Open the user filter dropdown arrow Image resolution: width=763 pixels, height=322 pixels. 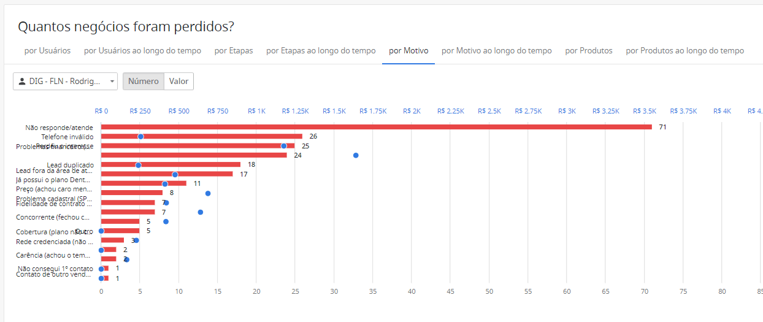(112, 81)
